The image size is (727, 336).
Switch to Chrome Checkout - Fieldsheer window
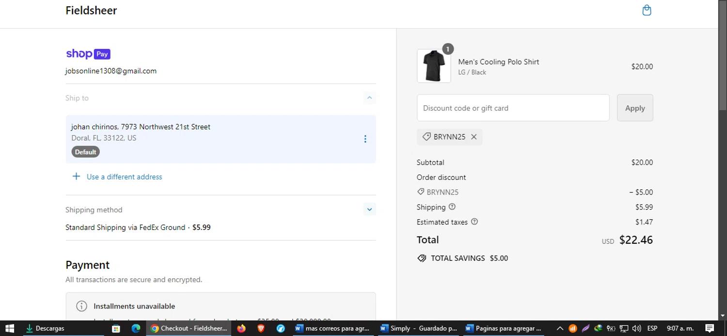coord(189,328)
